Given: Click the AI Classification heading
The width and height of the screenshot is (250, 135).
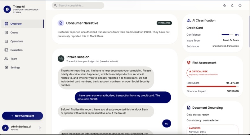Looking at the screenshot, I should point(204,20).
